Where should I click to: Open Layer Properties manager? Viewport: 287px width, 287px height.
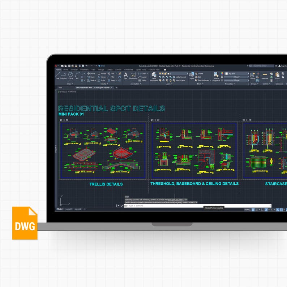click(154, 77)
